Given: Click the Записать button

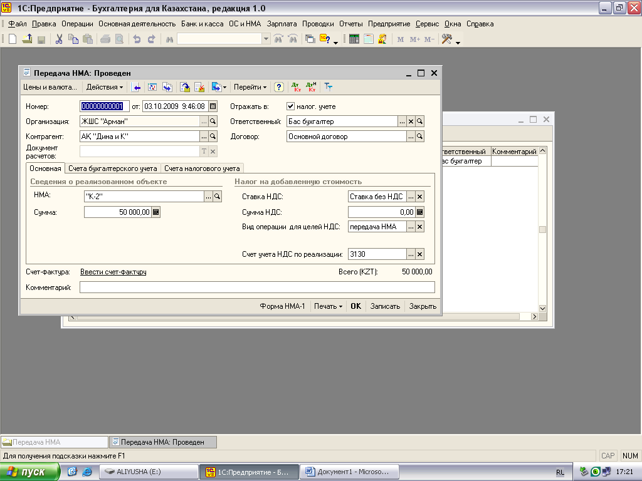Looking at the screenshot, I should 385,306.
